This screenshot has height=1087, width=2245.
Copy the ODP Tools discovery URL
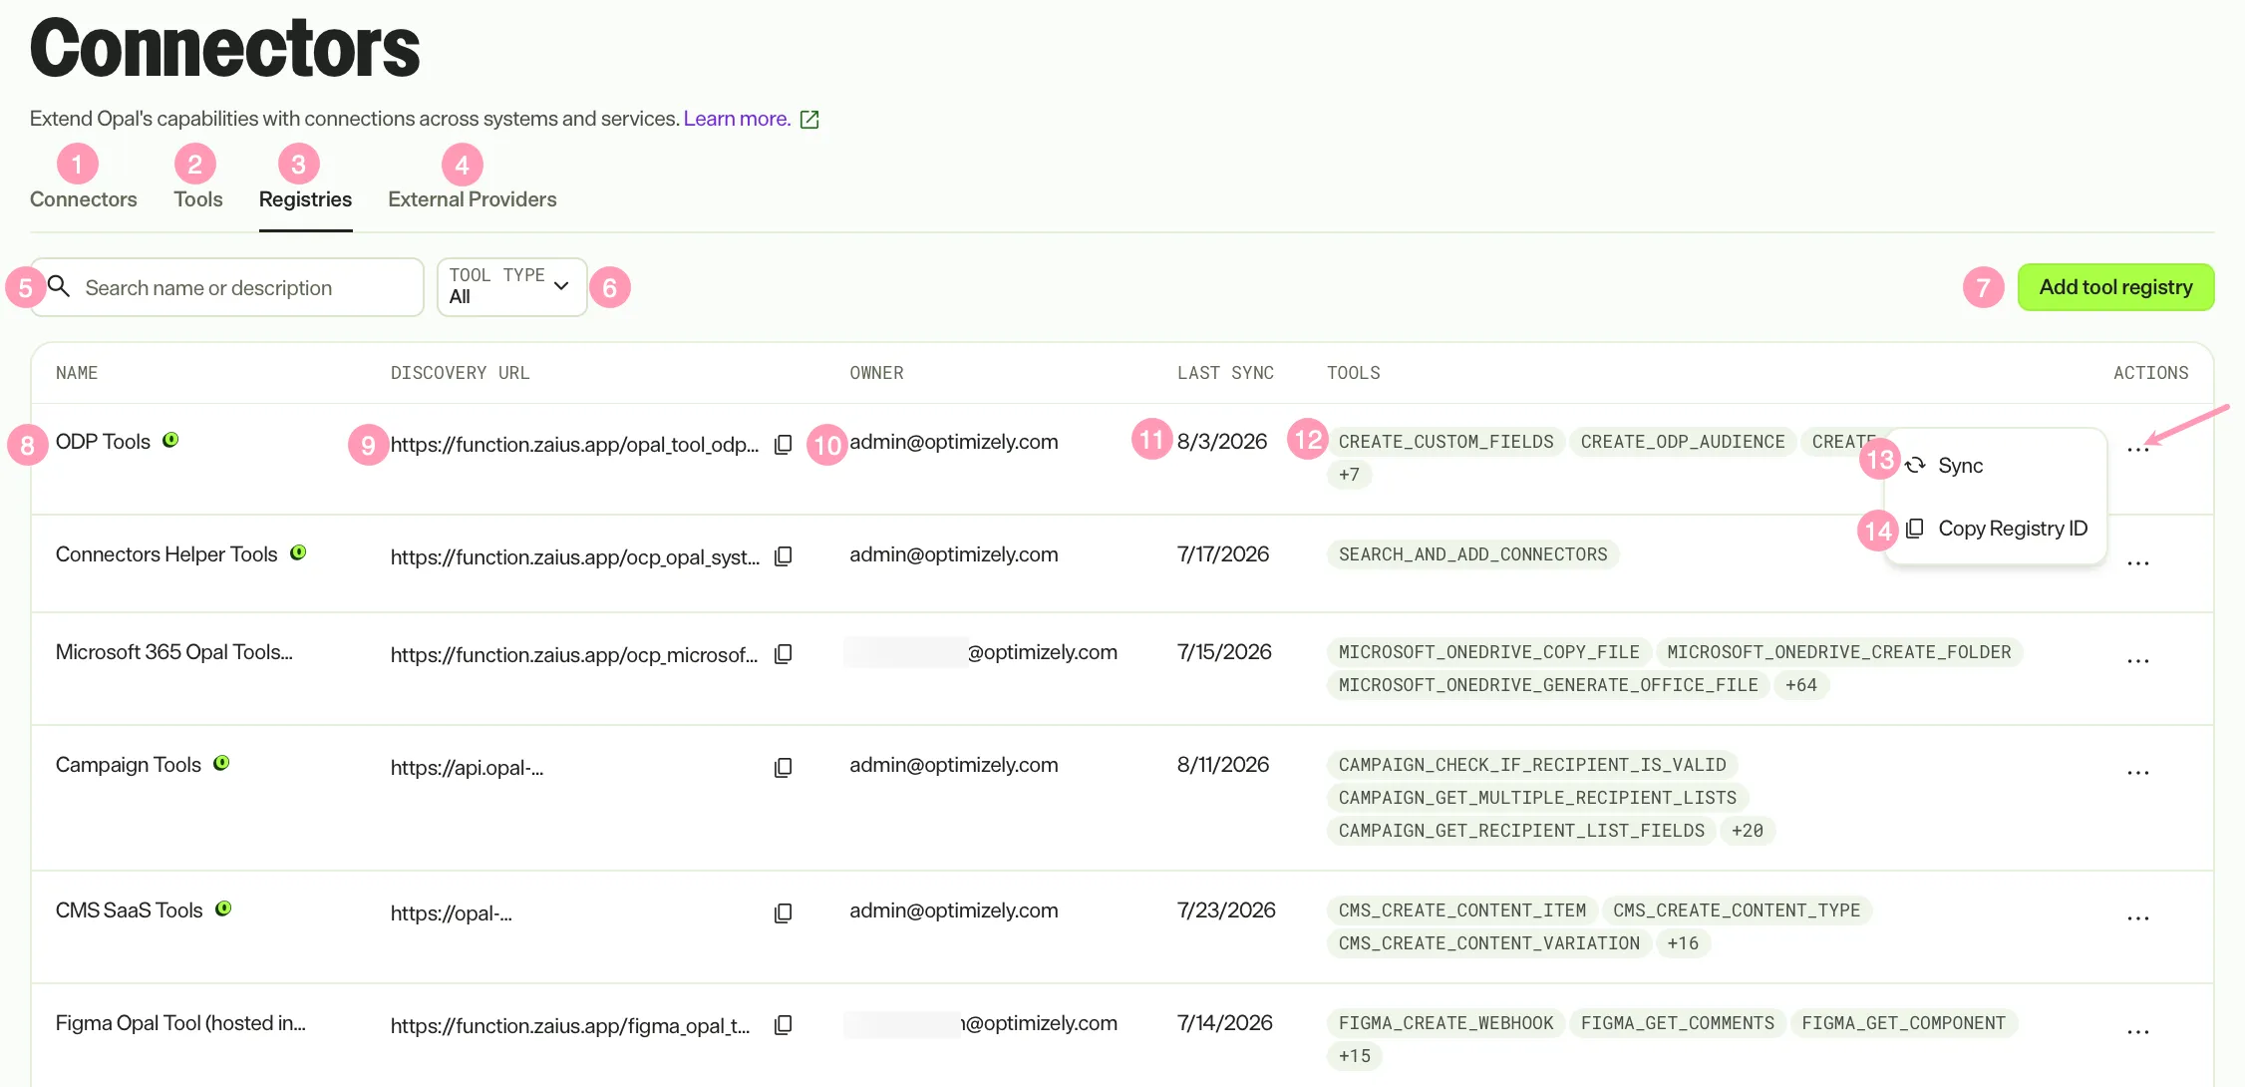(x=784, y=444)
